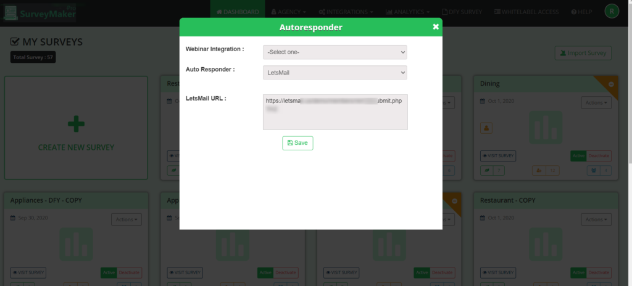Click the calendar icon on the Restaurant - COPY card
The width and height of the screenshot is (632, 286).
point(483,218)
